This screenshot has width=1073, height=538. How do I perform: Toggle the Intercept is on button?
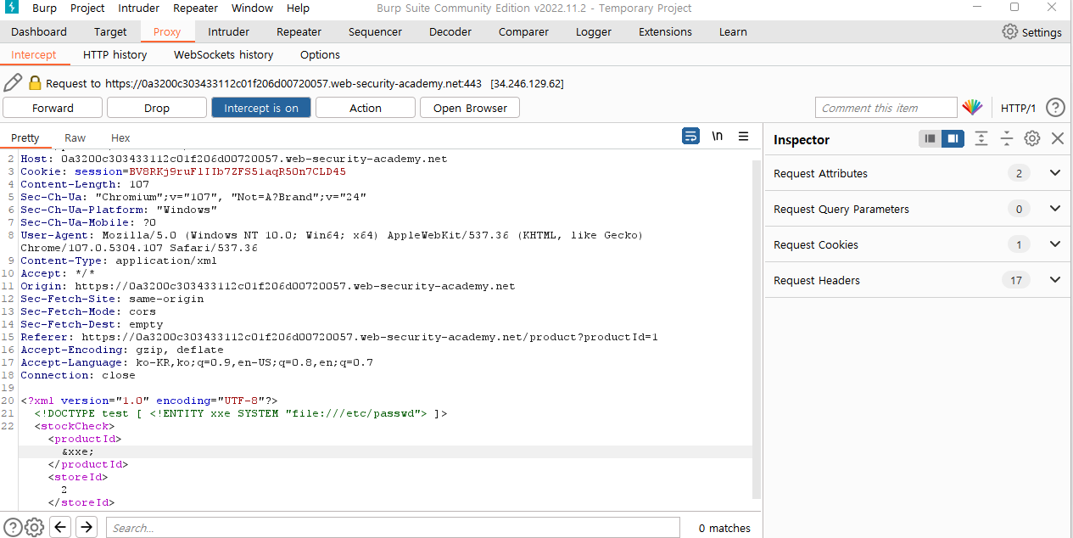(261, 108)
